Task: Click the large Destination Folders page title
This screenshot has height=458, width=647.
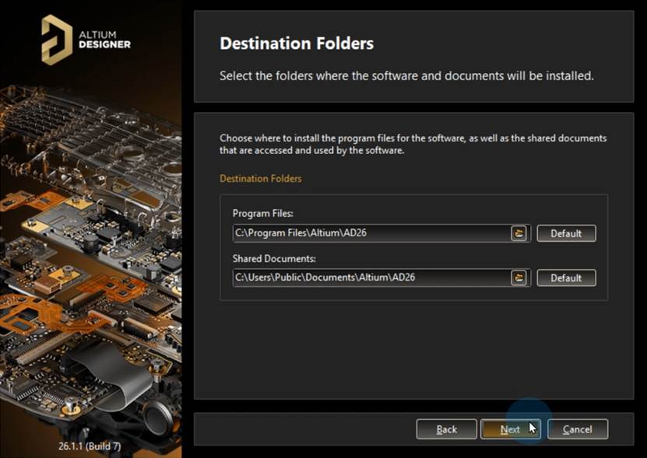Action: (x=297, y=44)
